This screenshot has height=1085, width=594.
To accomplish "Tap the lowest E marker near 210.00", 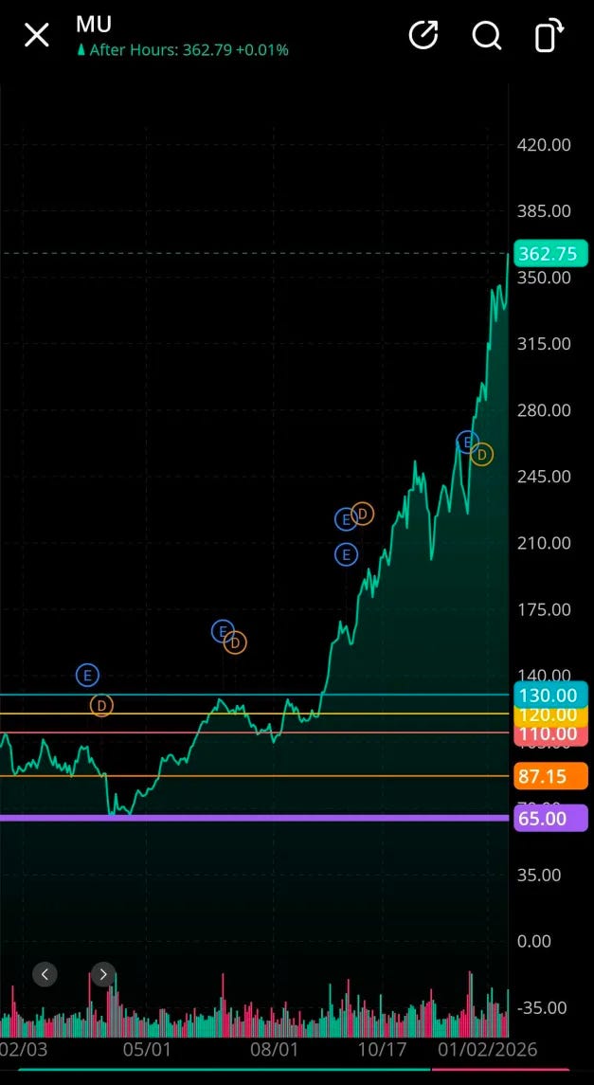I will (347, 553).
